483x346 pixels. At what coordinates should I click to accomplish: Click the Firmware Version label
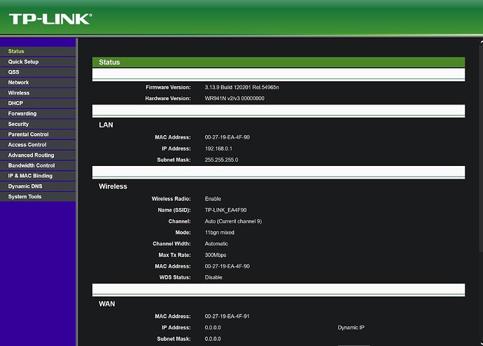pos(168,88)
